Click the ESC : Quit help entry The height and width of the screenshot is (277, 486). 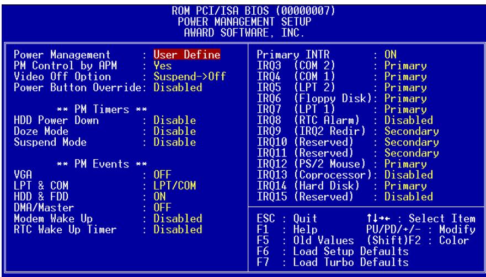pos(287,219)
